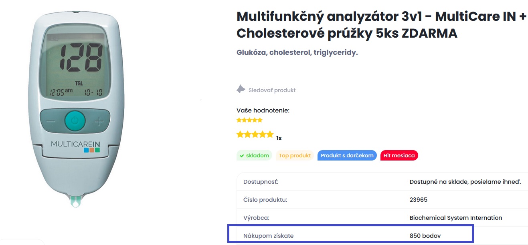The height and width of the screenshot is (245, 528).
Task: Click the large five-star average rating
Action: [x=255, y=135]
